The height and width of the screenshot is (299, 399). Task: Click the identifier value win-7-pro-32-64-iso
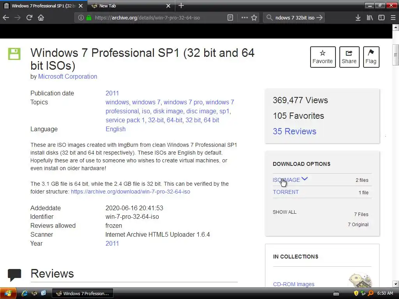[132, 216]
